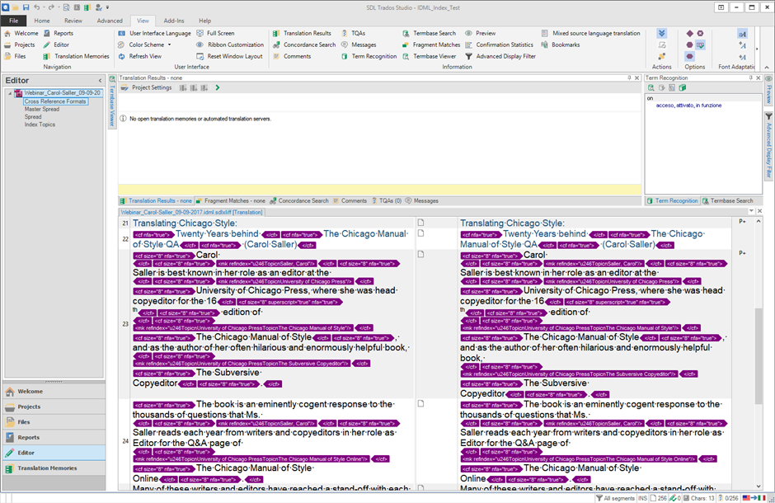
Task: Click the green termbase icon in the Term Recognition toolbar
Action: click(683, 88)
